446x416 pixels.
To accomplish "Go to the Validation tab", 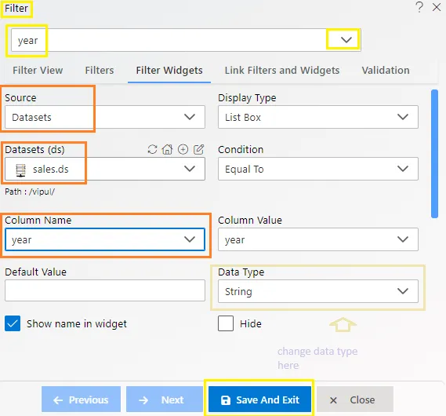I will point(386,71).
